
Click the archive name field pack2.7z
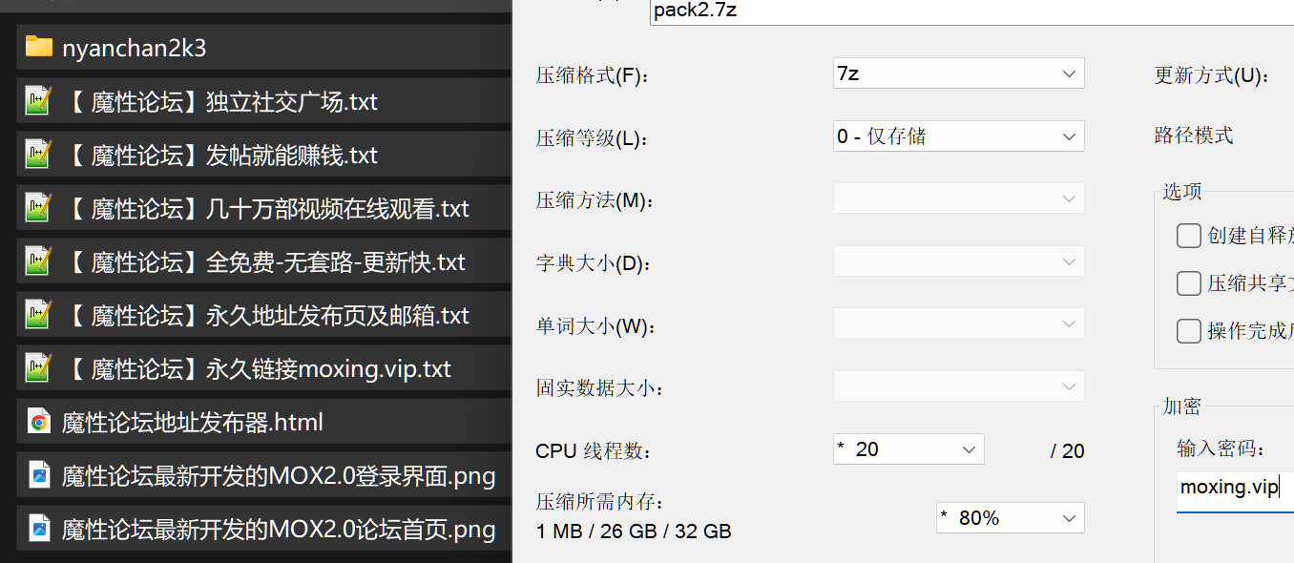pos(971,11)
